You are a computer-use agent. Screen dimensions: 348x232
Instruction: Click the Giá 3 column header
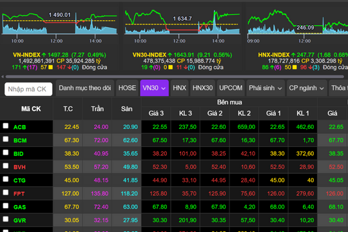pos(156,113)
